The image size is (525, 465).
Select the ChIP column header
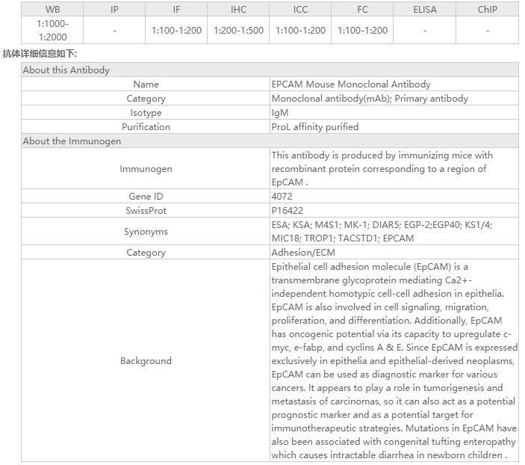tap(487, 10)
